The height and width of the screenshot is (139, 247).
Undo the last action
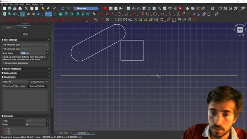point(43,8)
